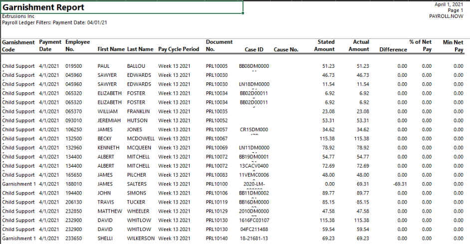Select document number PRL10106
The width and height of the screenshot is (470, 244).
tap(217, 193)
